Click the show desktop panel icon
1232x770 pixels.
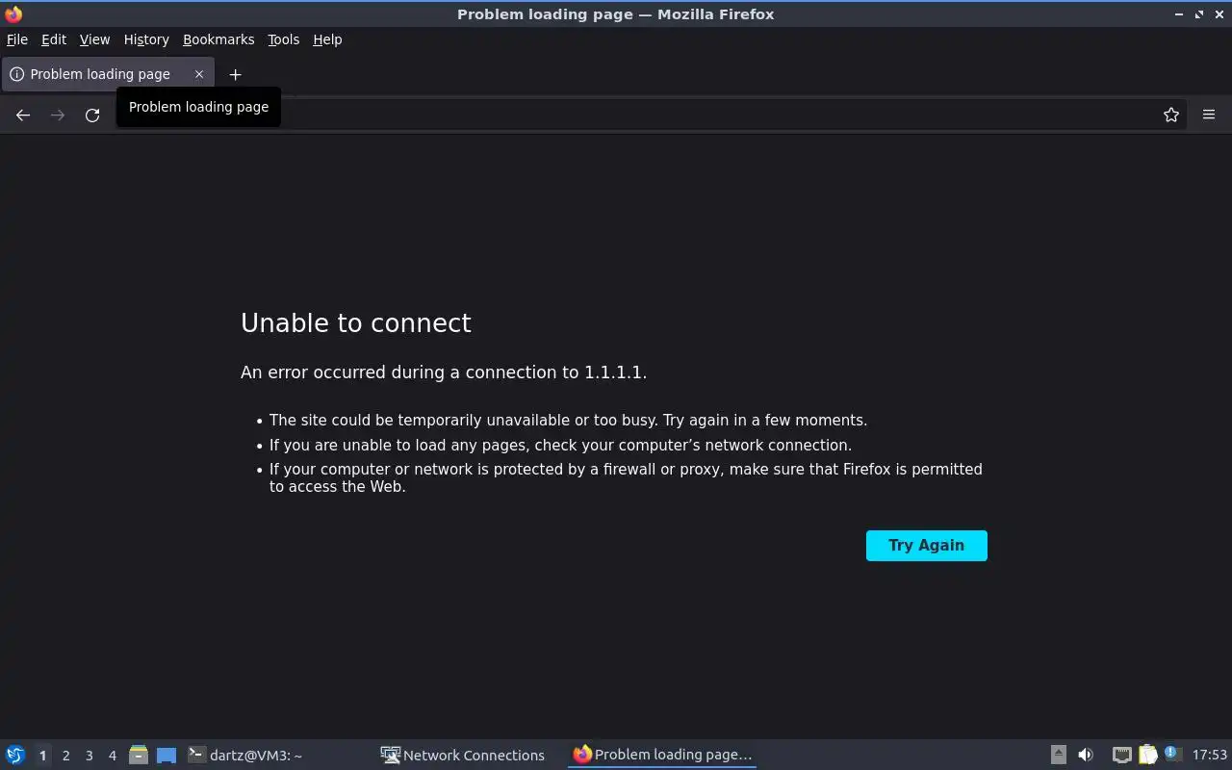(x=167, y=755)
